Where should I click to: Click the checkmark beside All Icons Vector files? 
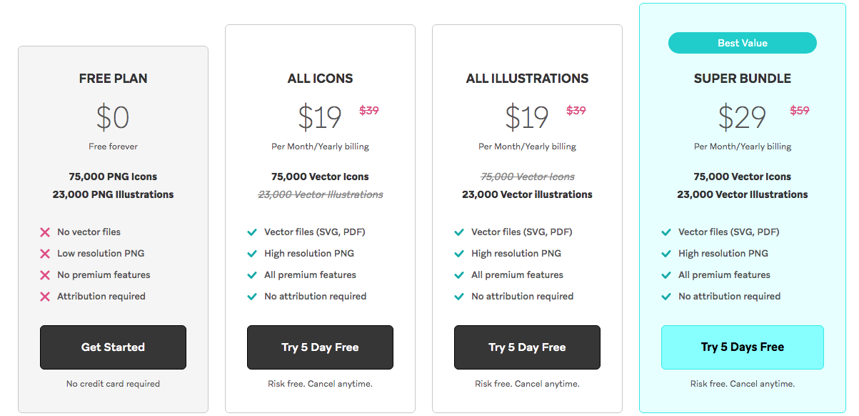click(x=252, y=232)
